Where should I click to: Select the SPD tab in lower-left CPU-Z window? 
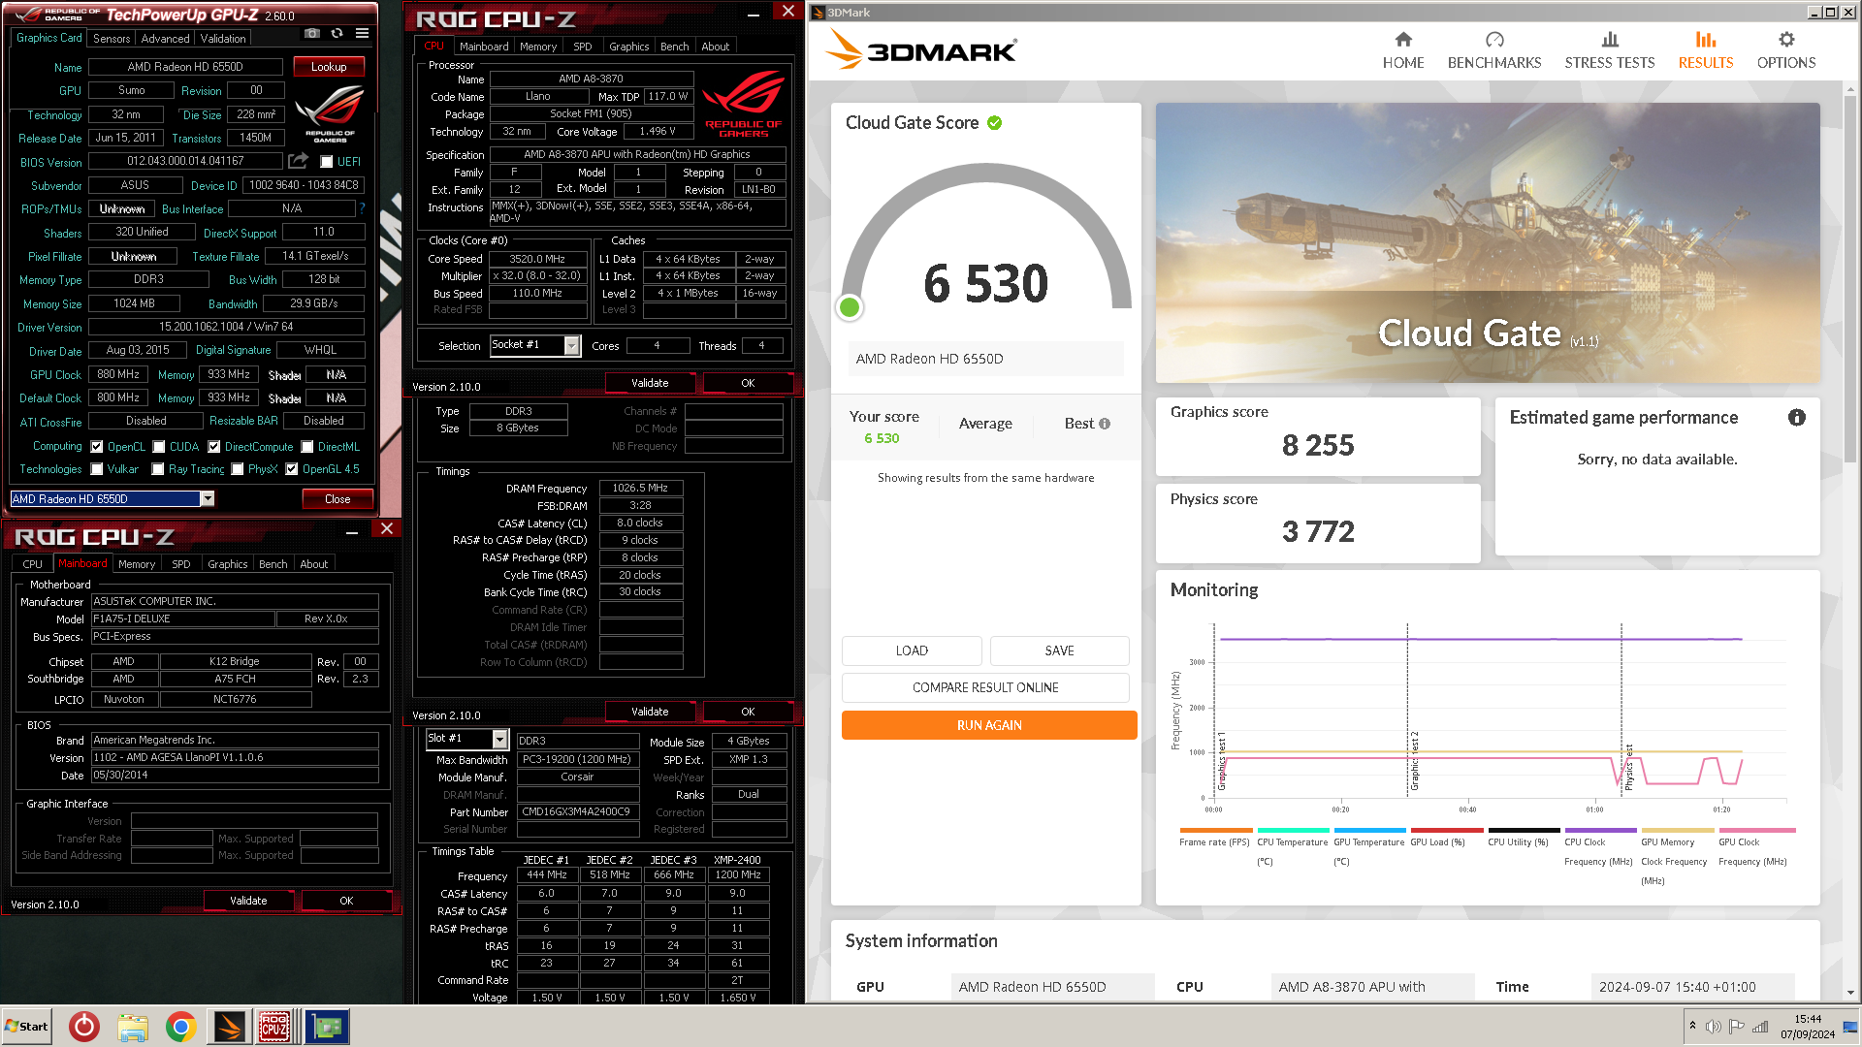[181, 564]
